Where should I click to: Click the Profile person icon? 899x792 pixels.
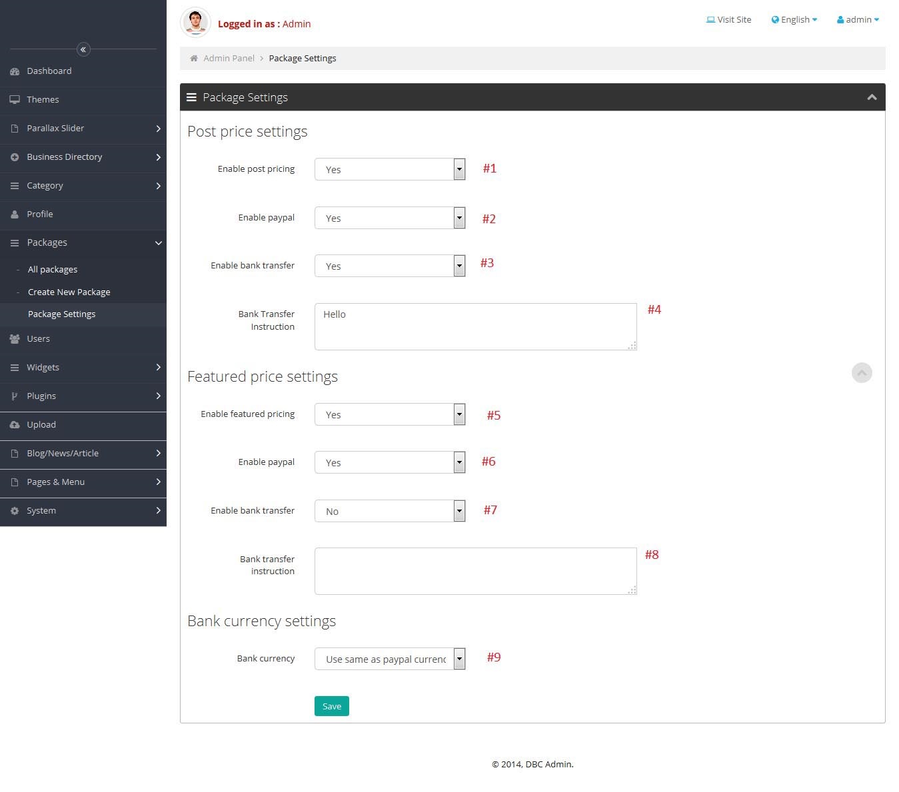tap(15, 214)
